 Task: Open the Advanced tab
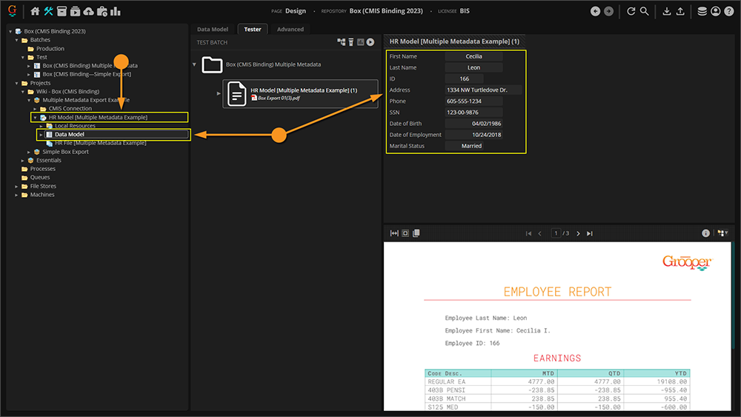(x=290, y=30)
